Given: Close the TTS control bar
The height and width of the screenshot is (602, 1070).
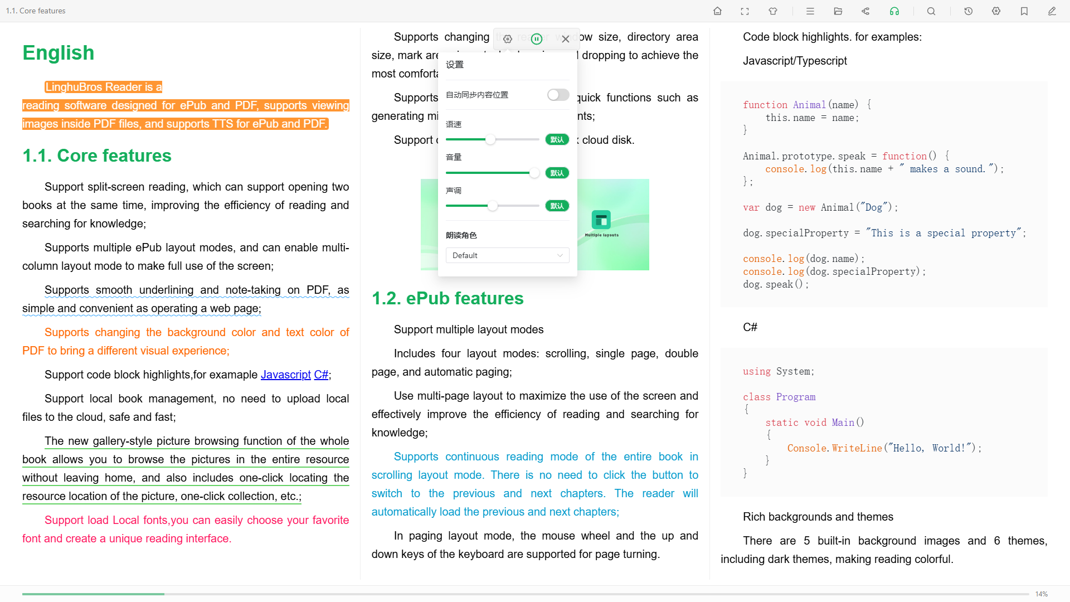Looking at the screenshot, I should [566, 39].
